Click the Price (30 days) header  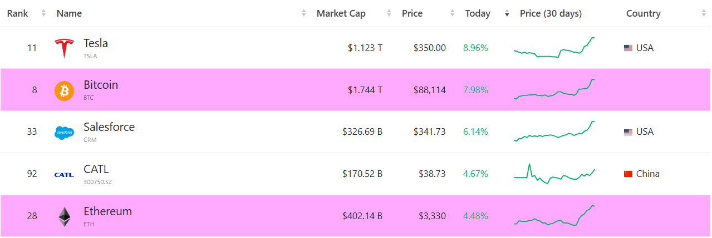[551, 13]
